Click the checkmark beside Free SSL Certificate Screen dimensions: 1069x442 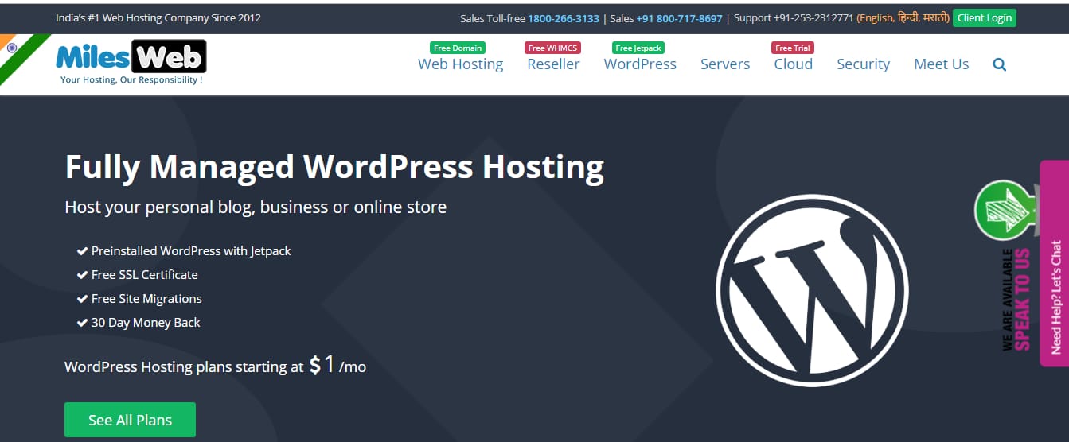click(82, 275)
